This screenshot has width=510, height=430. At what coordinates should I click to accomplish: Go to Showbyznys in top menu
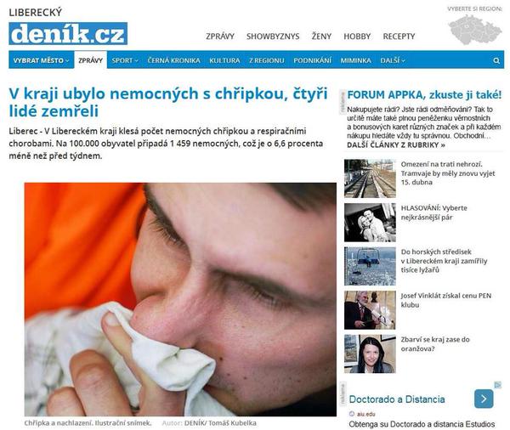pyautogui.click(x=273, y=37)
